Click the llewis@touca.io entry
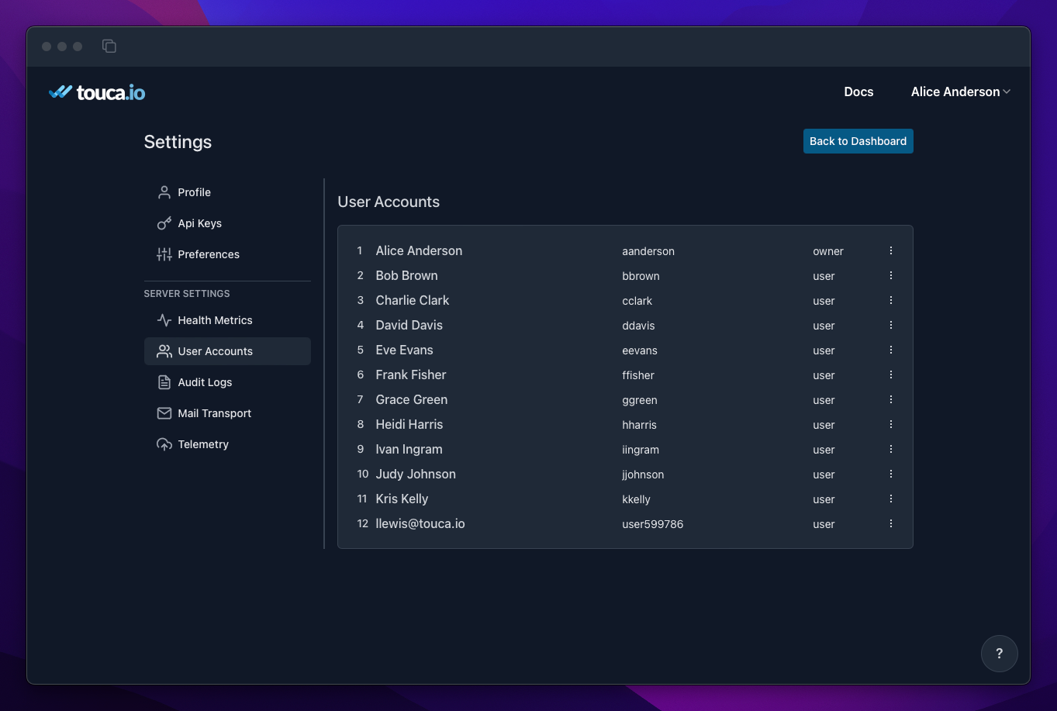Screen dimensions: 1057x711 point(420,523)
